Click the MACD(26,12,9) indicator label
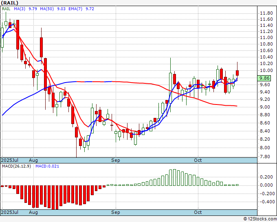 (16, 166)
